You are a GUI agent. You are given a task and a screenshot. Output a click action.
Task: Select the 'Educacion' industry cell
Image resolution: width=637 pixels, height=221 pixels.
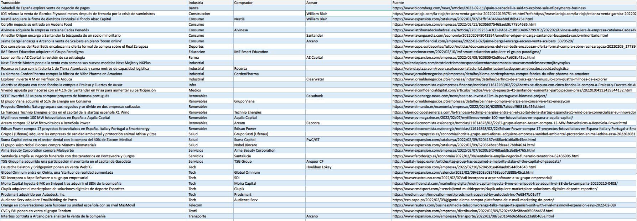pyautogui.click(x=211, y=52)
